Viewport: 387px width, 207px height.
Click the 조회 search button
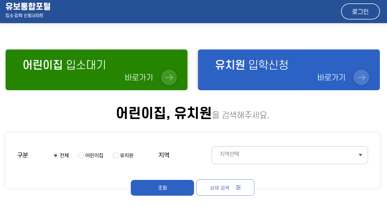pyautogui.click(x=162, y=188)
